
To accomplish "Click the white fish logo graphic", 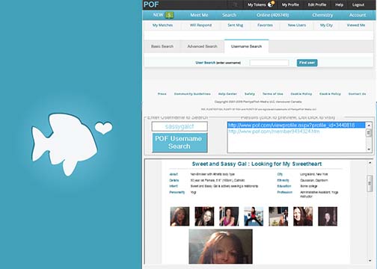I will [x=64, y=144].
